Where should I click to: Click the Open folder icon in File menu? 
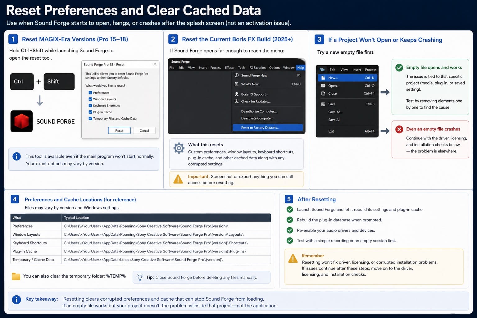[323, 85]
